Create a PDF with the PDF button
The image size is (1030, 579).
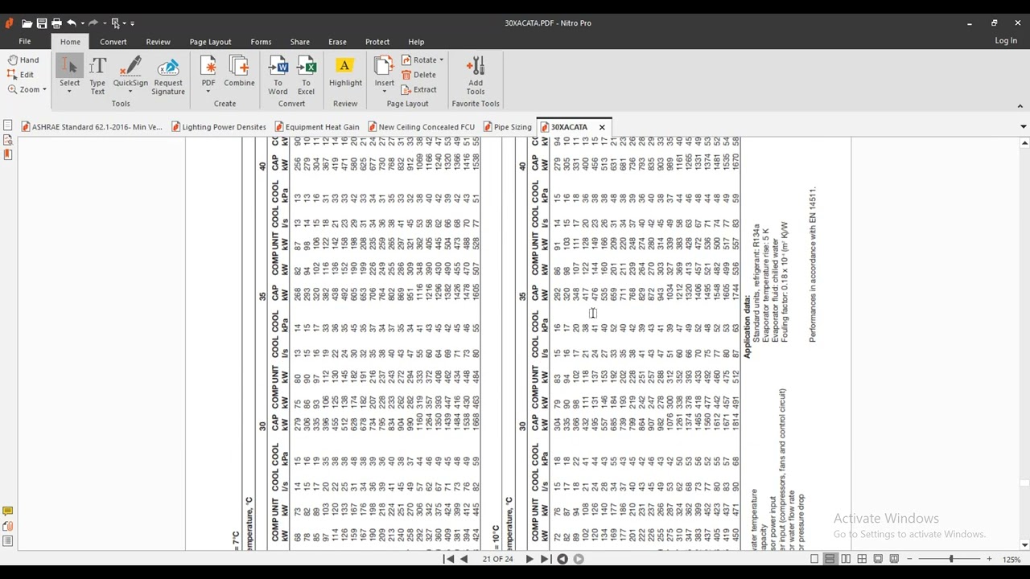coord(208,72)
